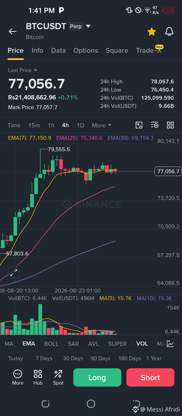Select the BOLL indicator
The image size is (182, 416).
click(51, 344)
